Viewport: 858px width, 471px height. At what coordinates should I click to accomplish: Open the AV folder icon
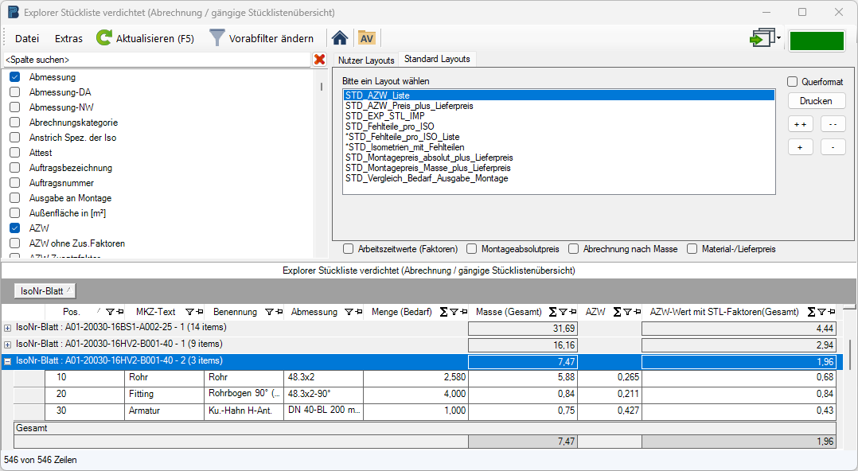tap(366, 38)
